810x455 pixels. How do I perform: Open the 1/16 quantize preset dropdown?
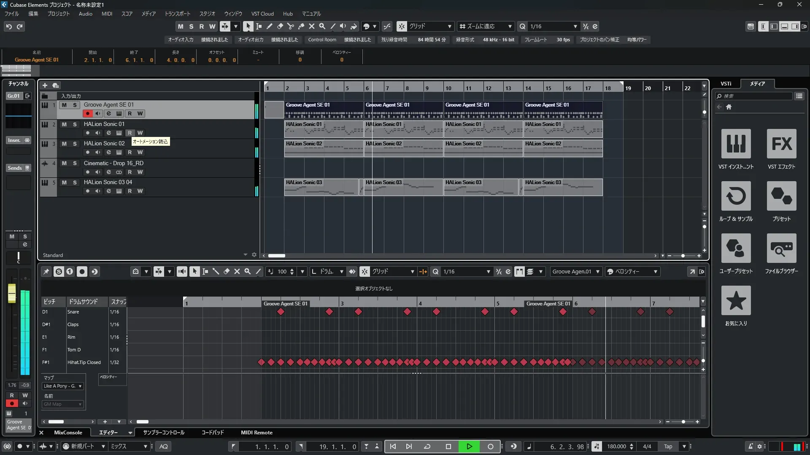coord(575,27)
